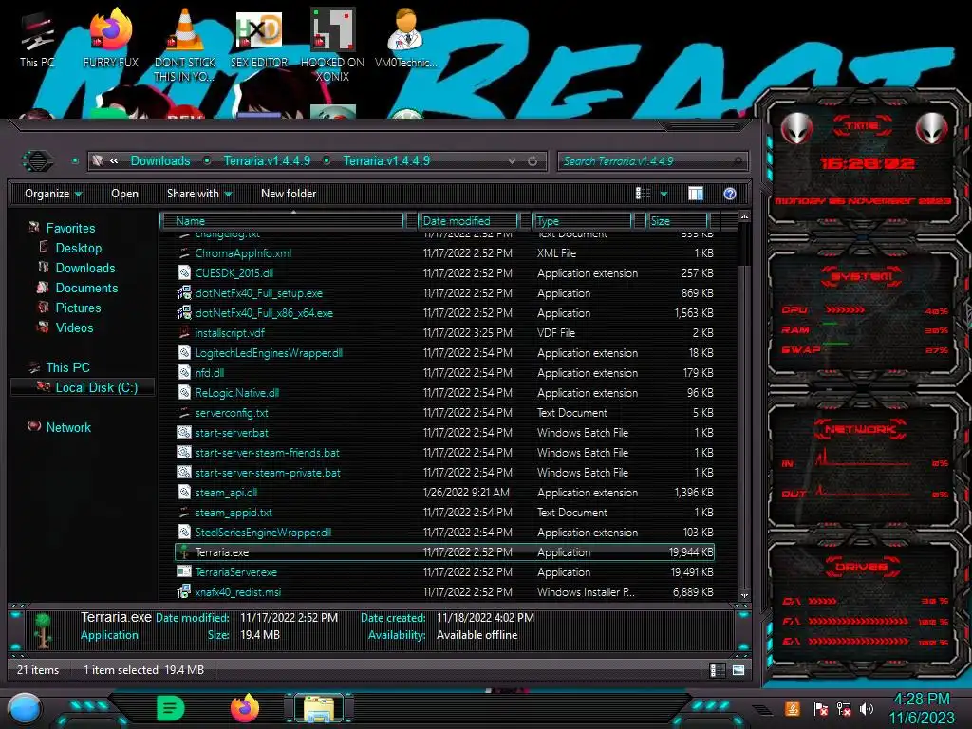Select Network in the navigation pane
Screen dimensions: 972x729
pos(68,427)
